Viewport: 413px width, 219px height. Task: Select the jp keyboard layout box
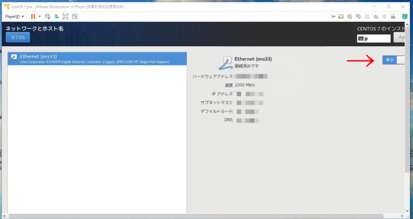pos(373,38)
